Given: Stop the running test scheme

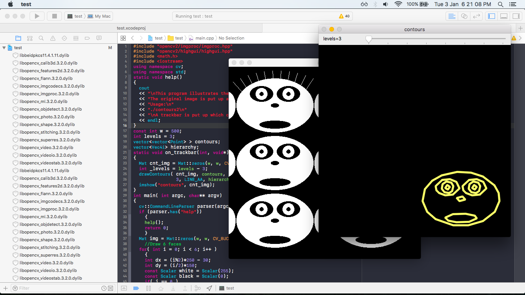Looking at the screenshot, I should [55, 16].
